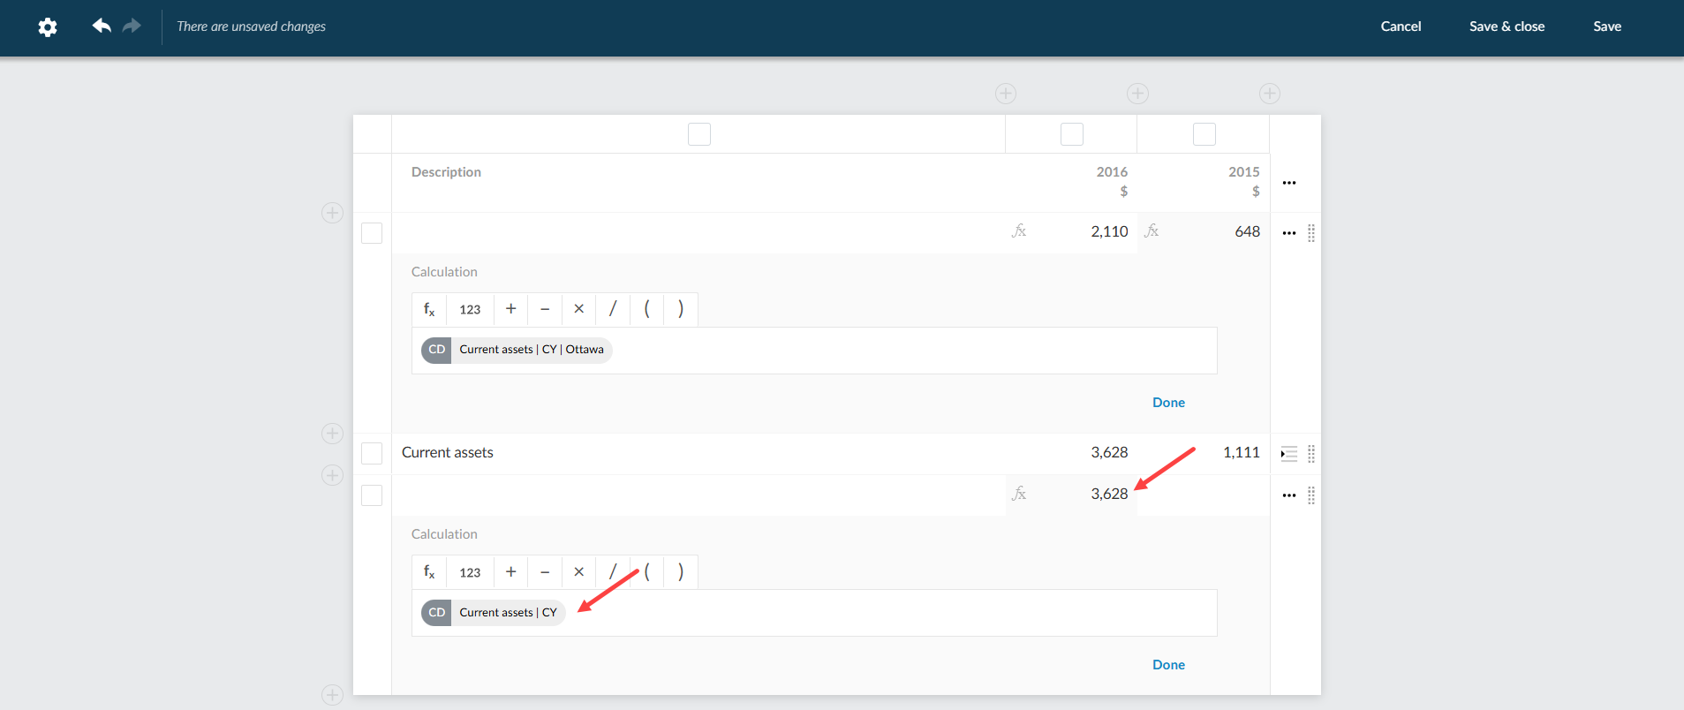The width and height of the screenshot is (1684, 710).
Task: Add column via plus above 2015
Action: (x=1269, y=94)
